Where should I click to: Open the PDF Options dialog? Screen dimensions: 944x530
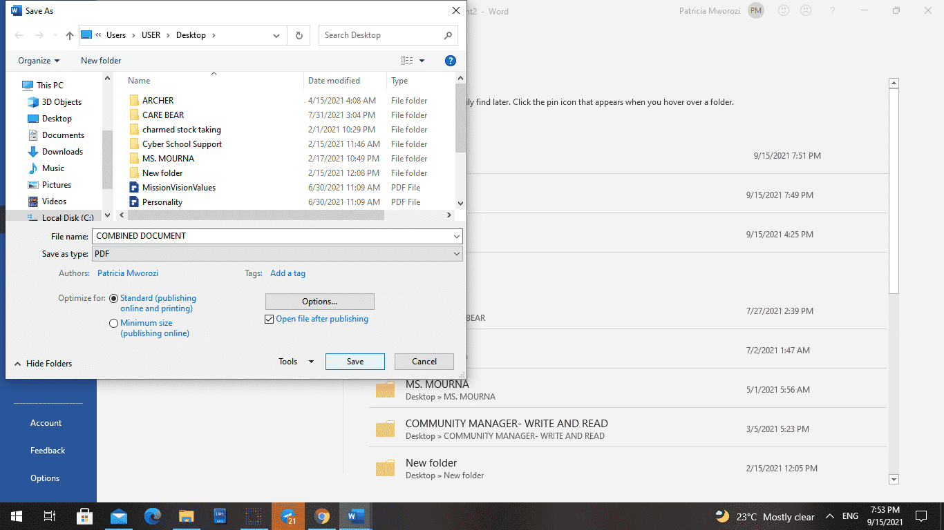click(319, 302)
